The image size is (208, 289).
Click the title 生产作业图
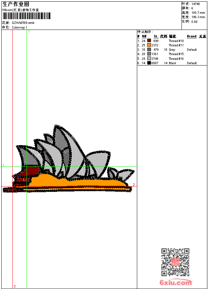tap(16, 4)
